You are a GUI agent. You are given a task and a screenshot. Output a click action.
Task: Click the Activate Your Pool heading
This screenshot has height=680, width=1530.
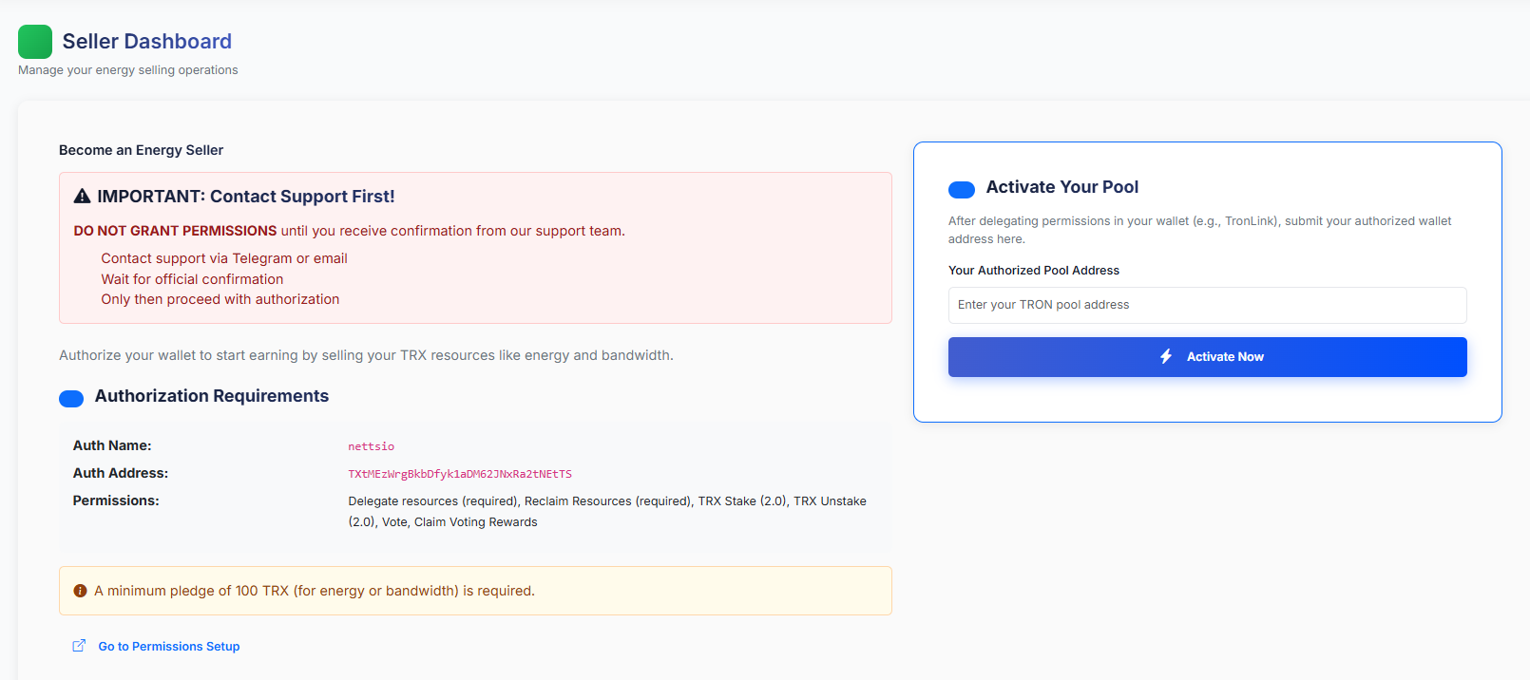1061,187
